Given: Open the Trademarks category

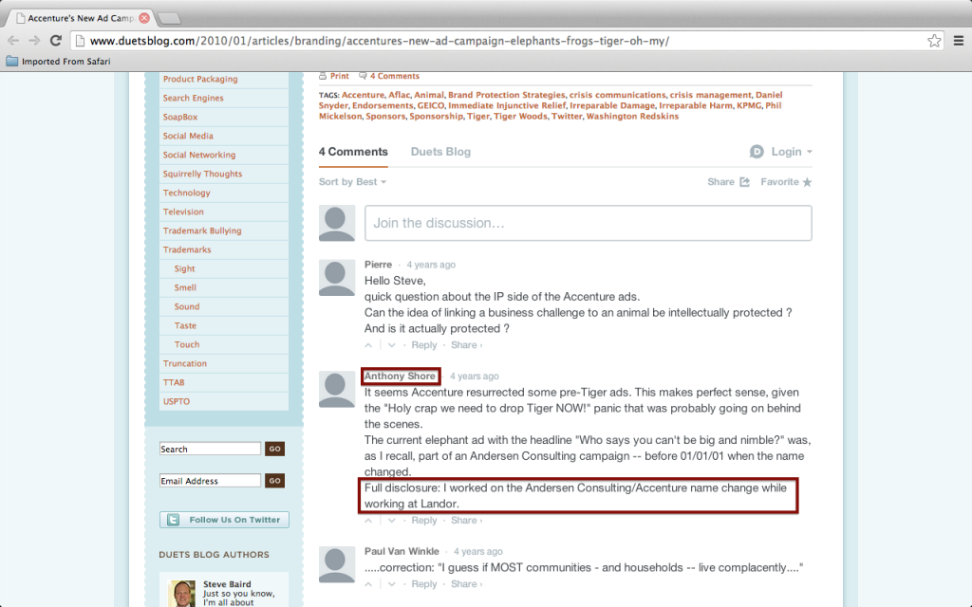Looking at the screenshot, I should pyautogui.click(x=187, y=249).
